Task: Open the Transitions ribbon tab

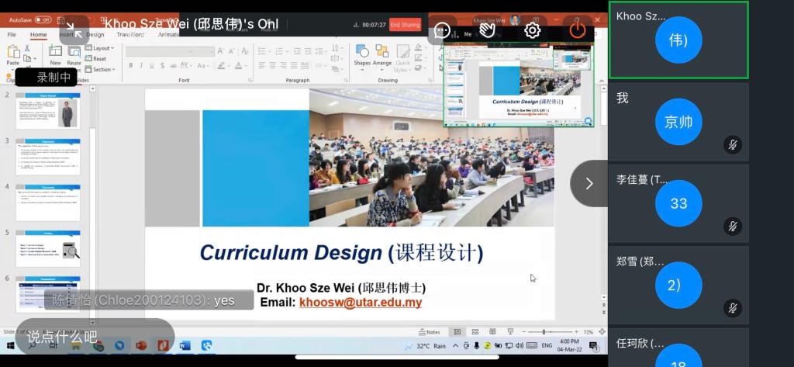Action: click(x=130, y=34)
